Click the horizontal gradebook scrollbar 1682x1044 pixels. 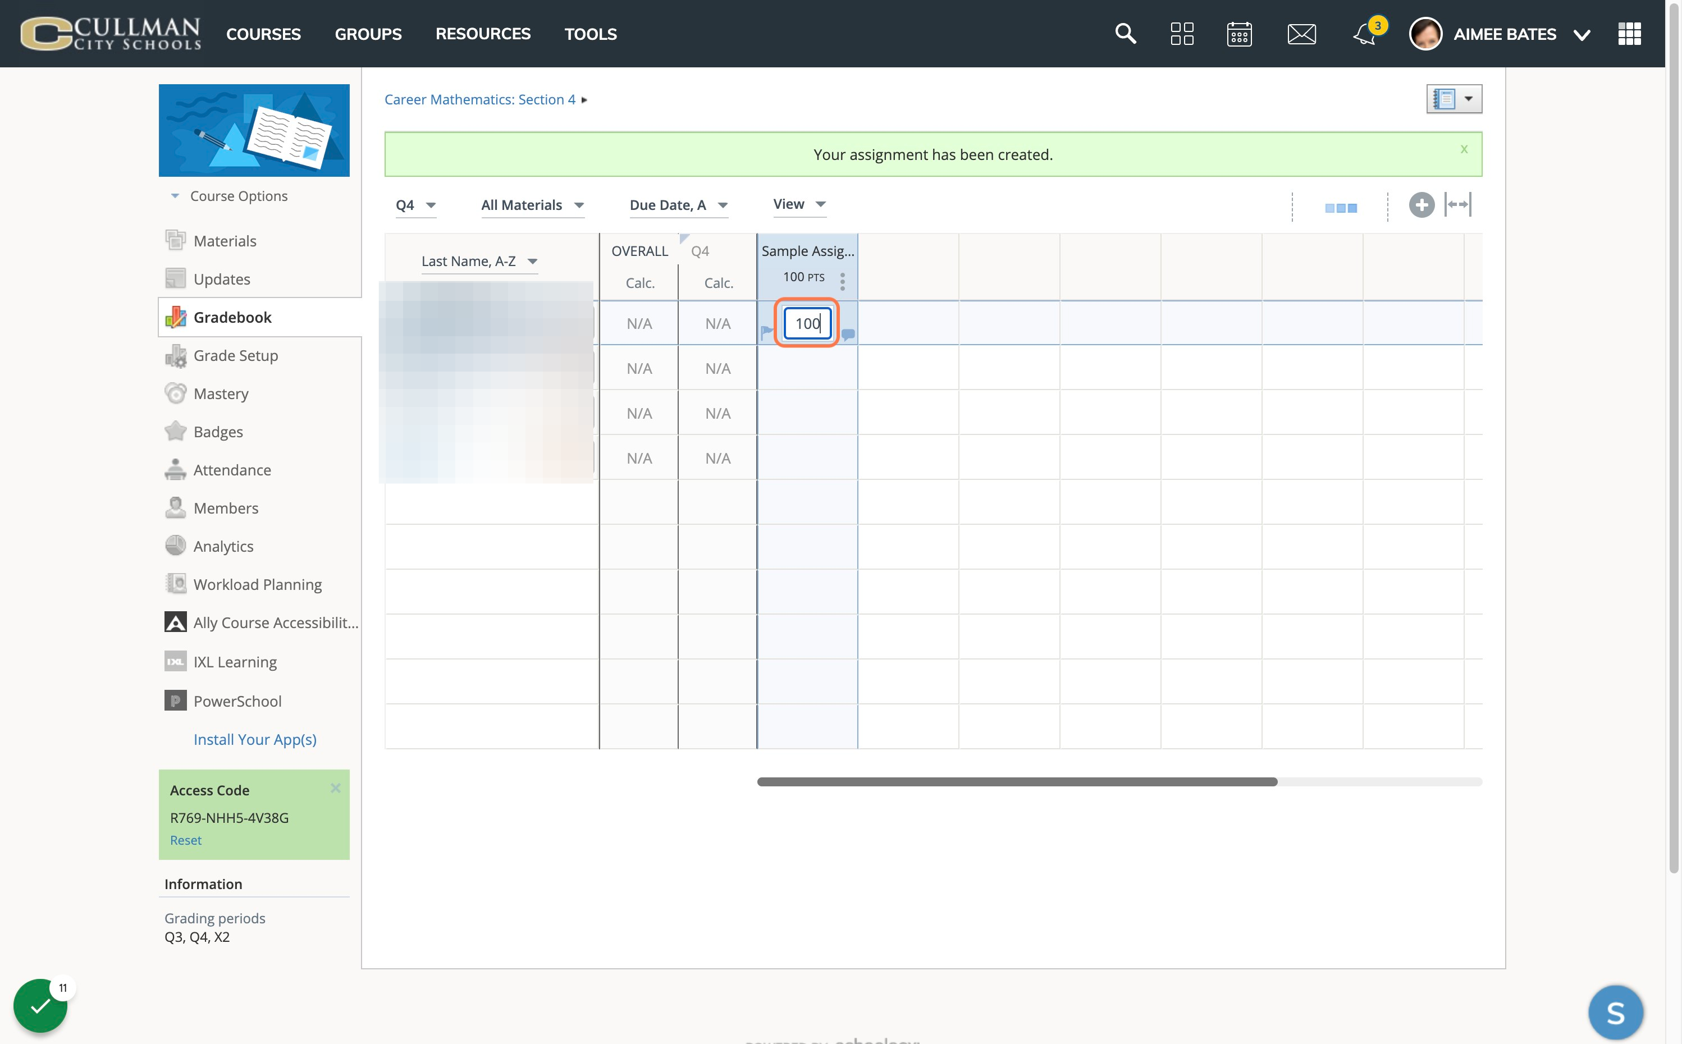tap(1017, 782)
